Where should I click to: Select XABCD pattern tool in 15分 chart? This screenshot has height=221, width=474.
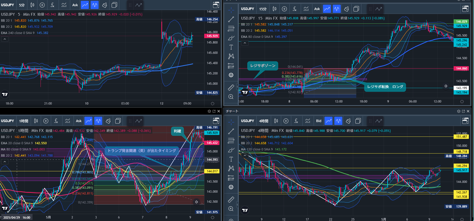(x=231, y=56)
